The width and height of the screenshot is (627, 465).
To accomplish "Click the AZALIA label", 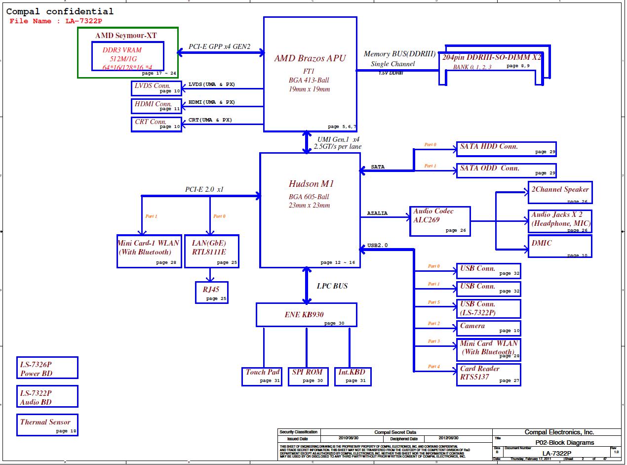I will [x=377, y=213].
